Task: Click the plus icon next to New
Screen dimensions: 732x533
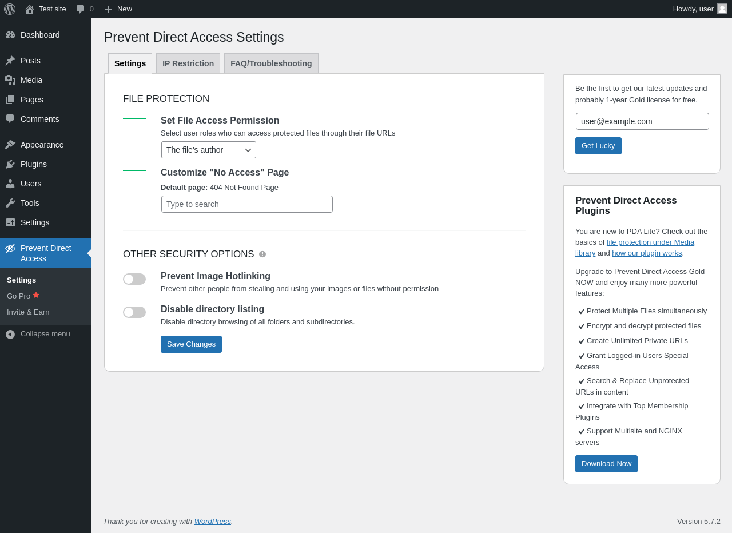Action: click(108, 9)
